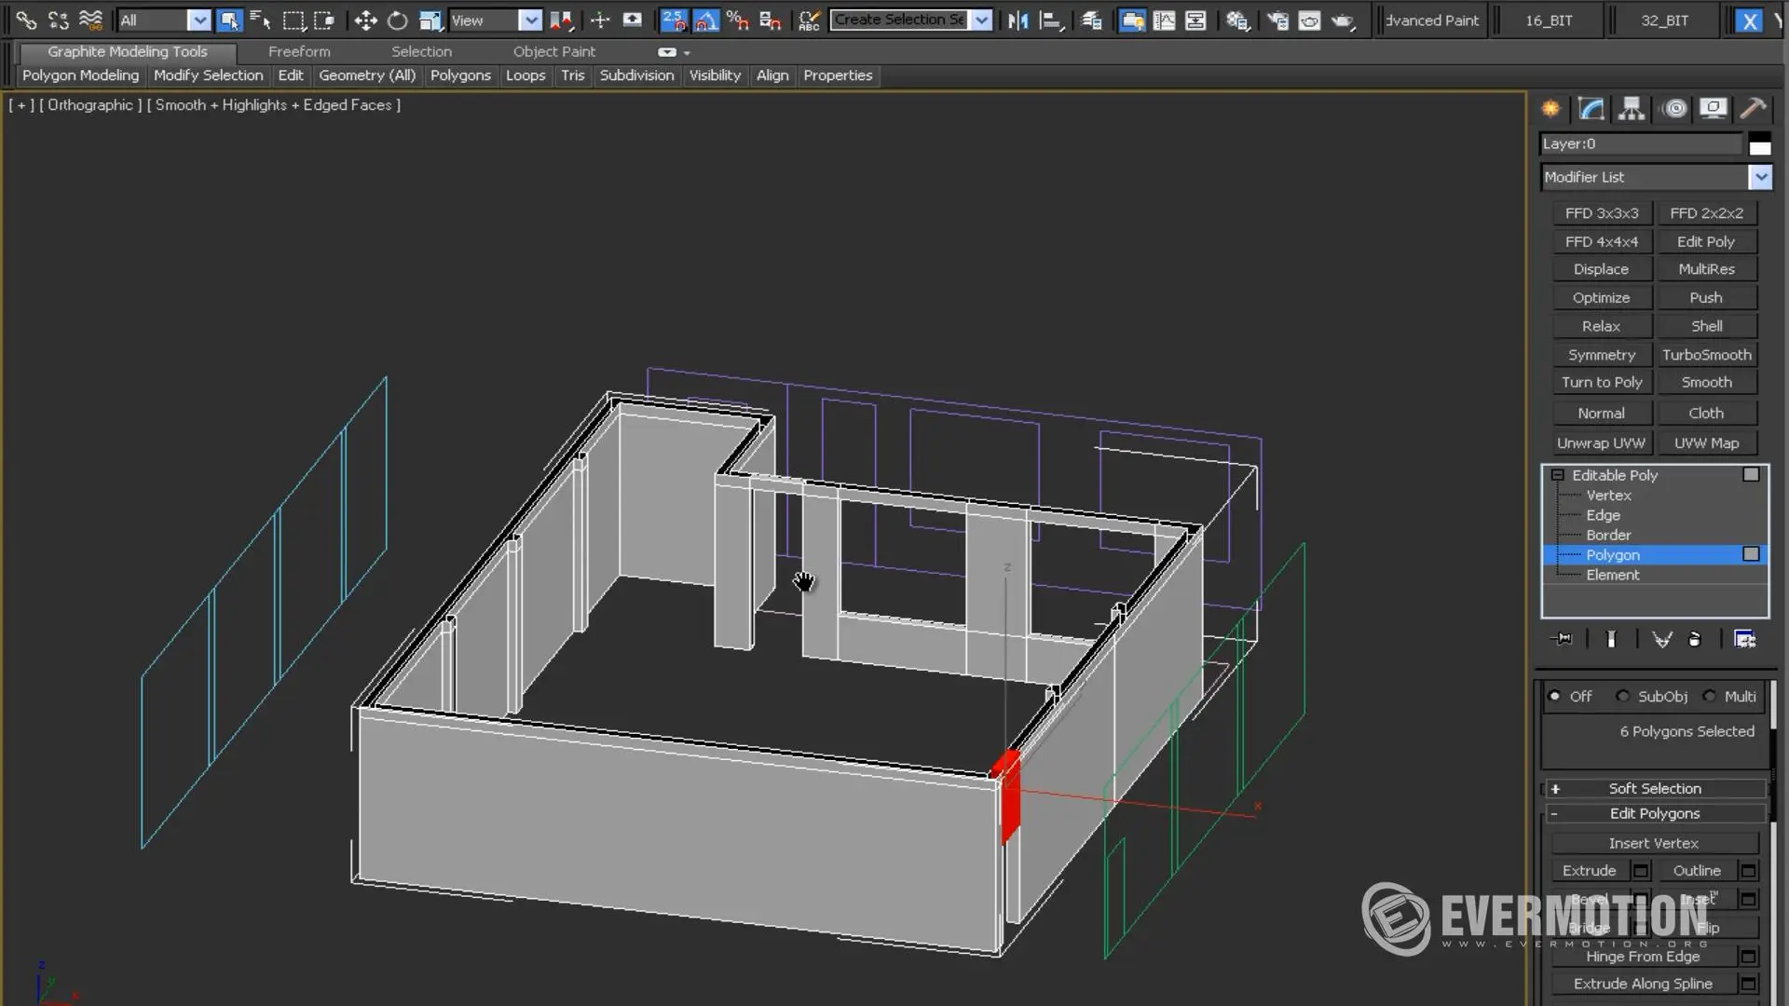Screen dimensions: 1789x1006
Task: Click Edit Named Selection Sets icon
Action: tap(809, 20)
